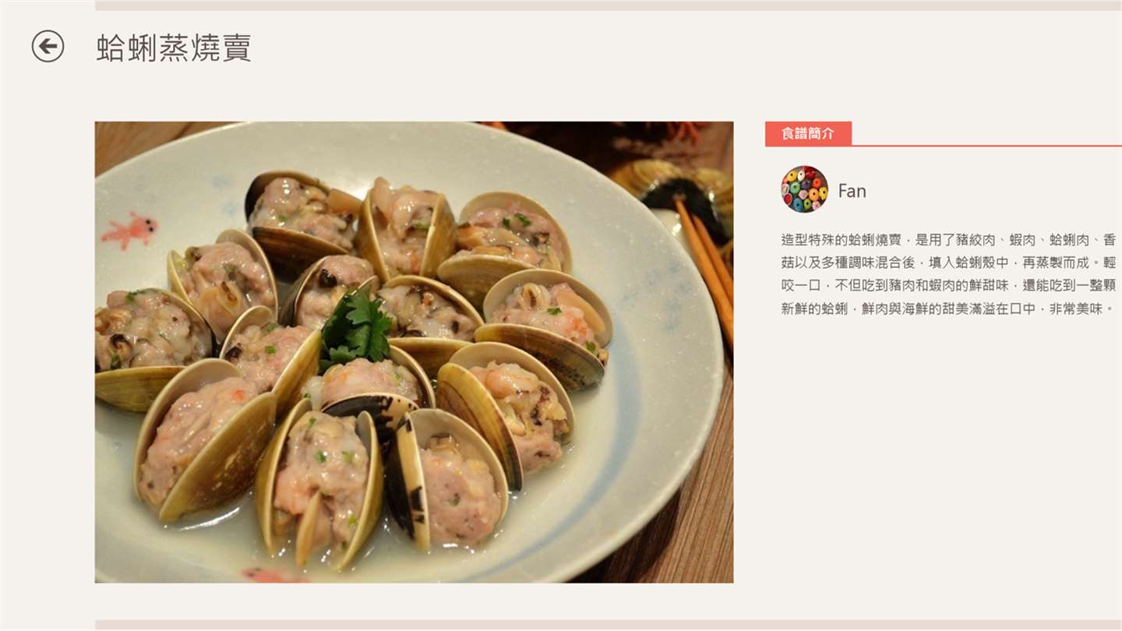Click description line starting with 造型特殊
The height and width of the screenshot is (631, 1122).
948,240
